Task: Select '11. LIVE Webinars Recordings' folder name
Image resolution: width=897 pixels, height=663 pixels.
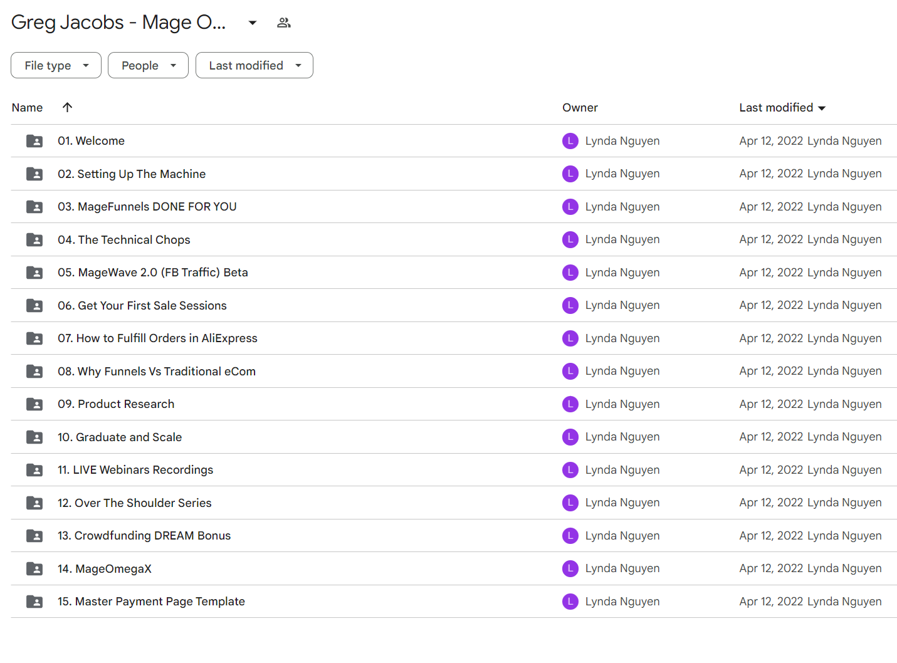Action: click(x=135, y=470)
